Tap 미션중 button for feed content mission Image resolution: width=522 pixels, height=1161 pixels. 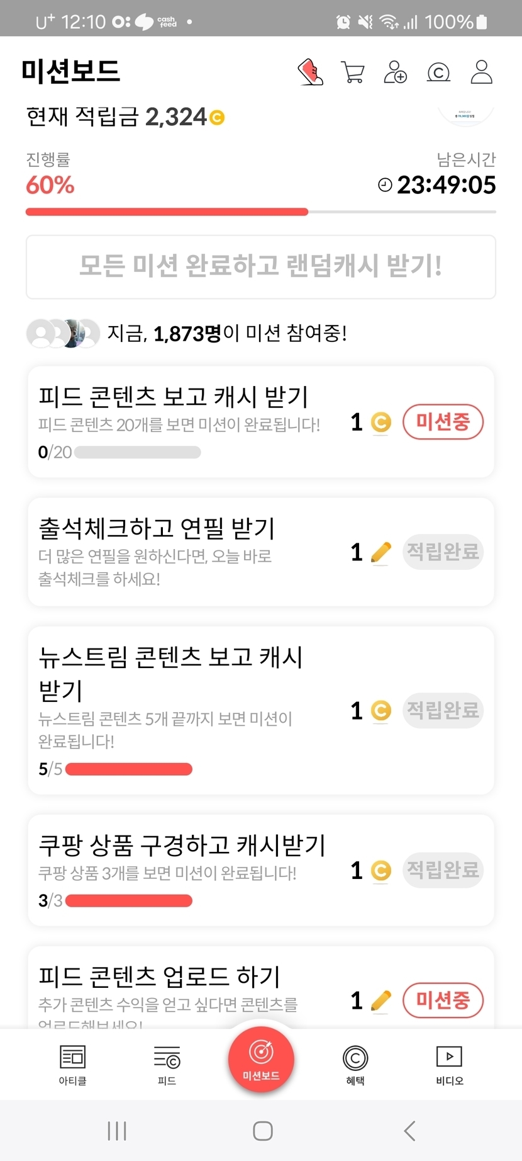pyautogui.click(x=443, y=422)
